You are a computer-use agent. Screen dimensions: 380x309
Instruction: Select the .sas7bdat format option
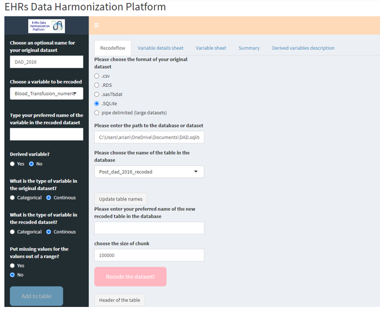click(x=97, y=95)
